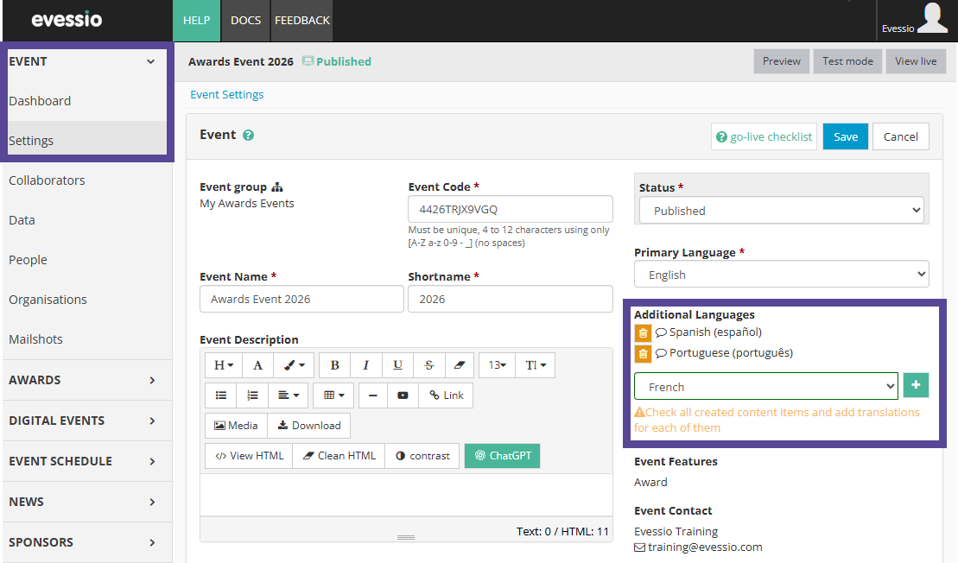Screen dimensions: 958x563
Task: Click the help icon next to Event
Action: pos(248,136)
